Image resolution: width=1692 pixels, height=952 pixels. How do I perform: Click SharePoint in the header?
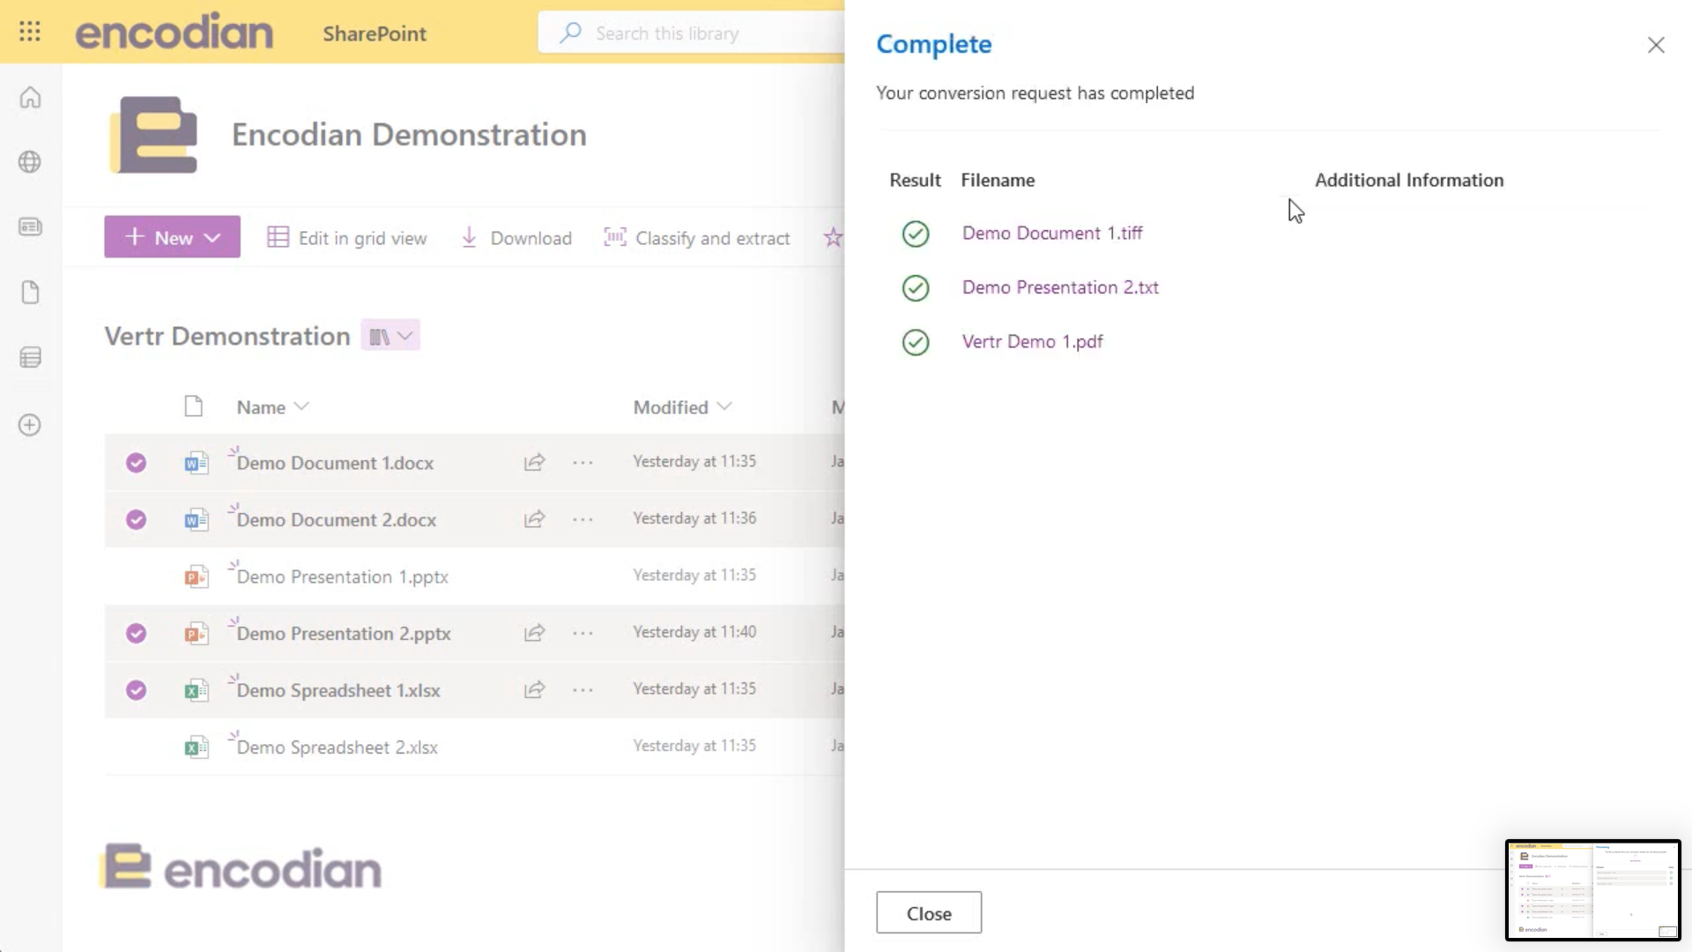point(375,33)
